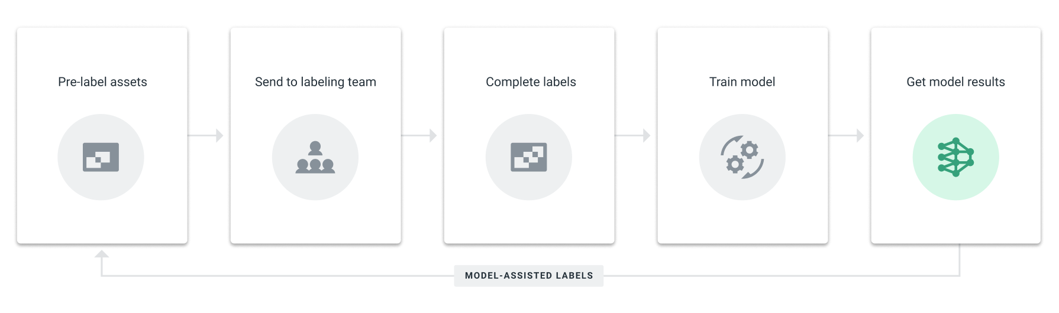Screen dimensions: 1059x313
Task: Click the 'Get model results' heading
Action: click(955, 82)
